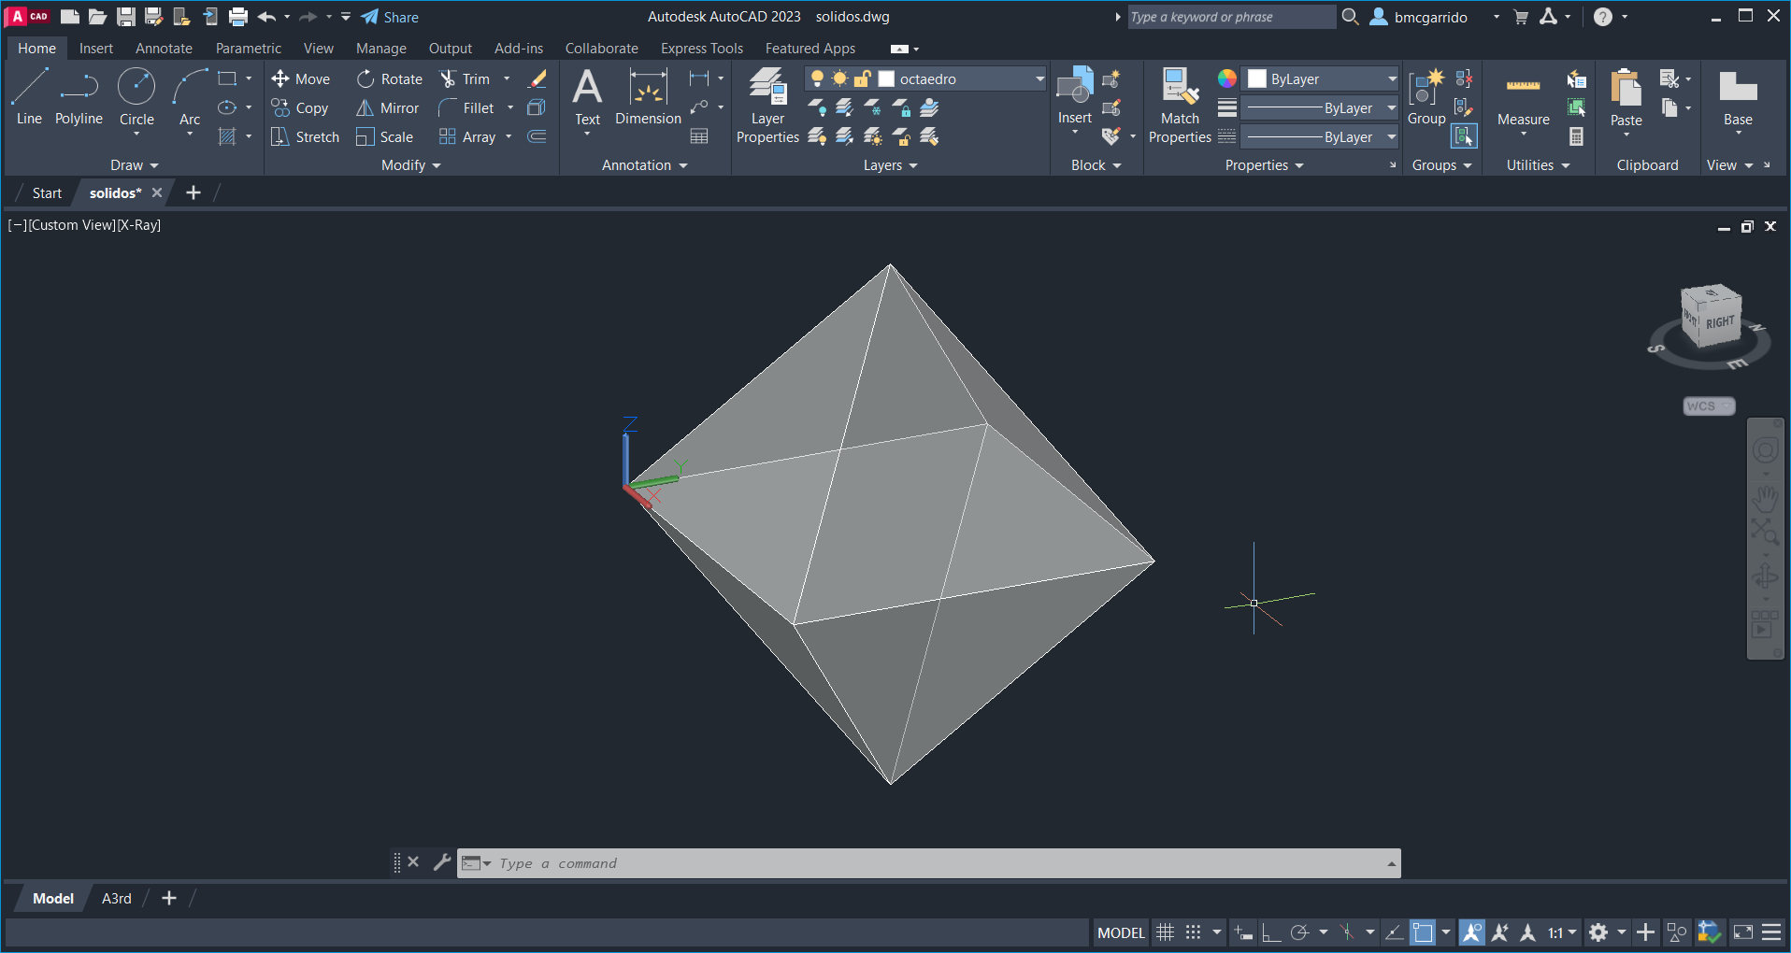The width and height of the screenshot is (1791, 953).
Task: Click the Erase tool icon
Action: (x=537, y=79)
